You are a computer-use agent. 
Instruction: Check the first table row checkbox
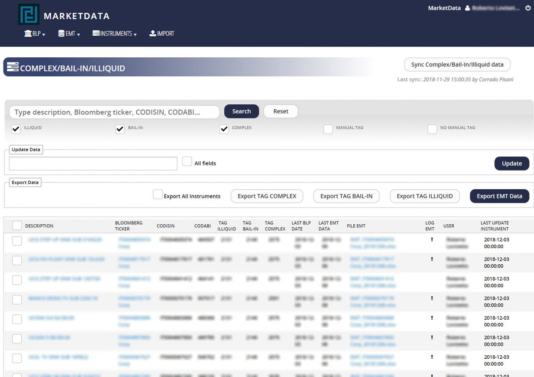pos(17,241)
